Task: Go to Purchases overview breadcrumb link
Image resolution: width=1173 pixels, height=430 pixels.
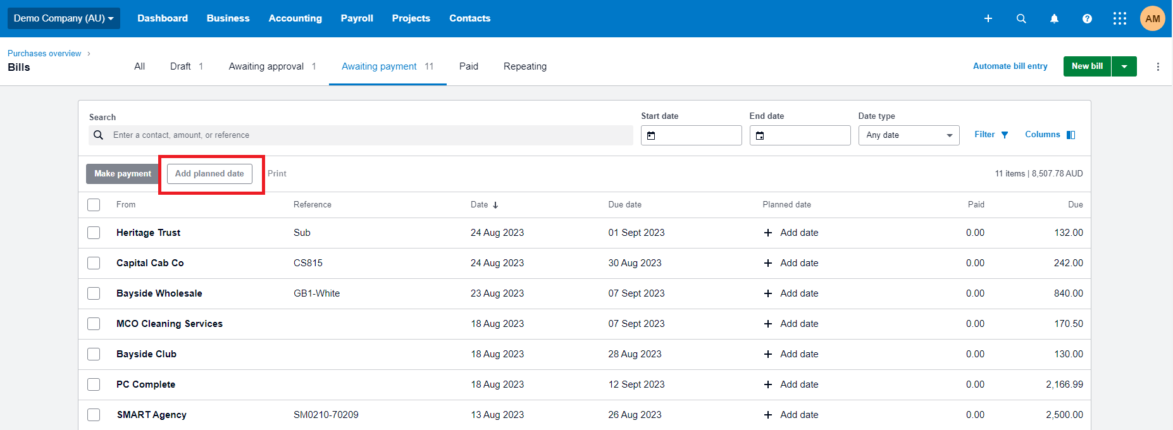Action: tap(44, 54)
